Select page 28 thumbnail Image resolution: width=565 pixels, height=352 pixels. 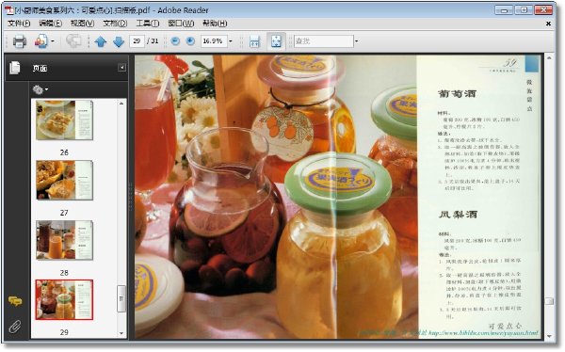tap(64, 240)
